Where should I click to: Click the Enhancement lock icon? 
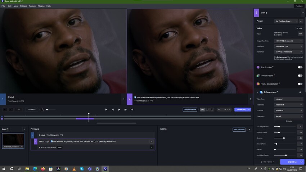click(x=300, y=92)
